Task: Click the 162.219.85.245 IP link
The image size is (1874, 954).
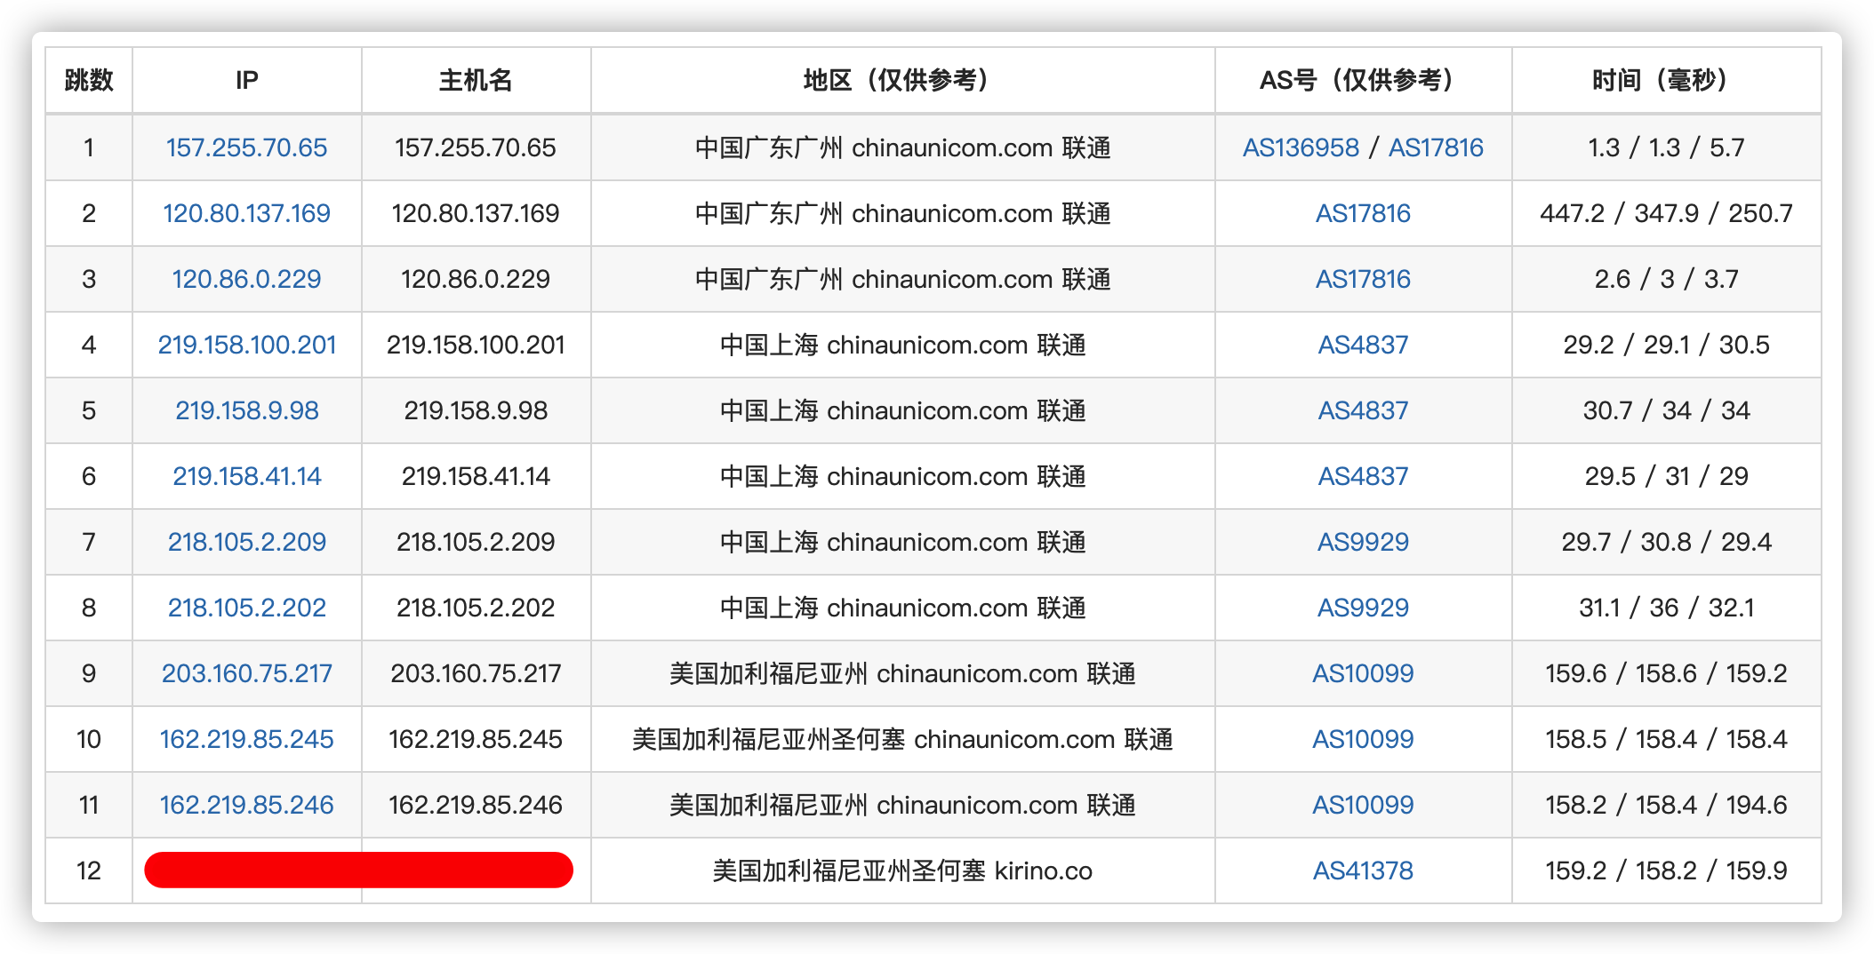Action: coord(246,739)
